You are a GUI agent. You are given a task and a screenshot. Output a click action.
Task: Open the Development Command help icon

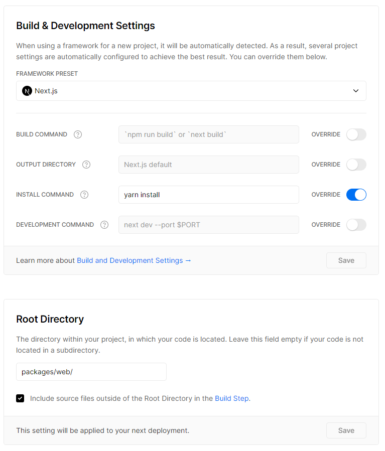[x=104, y=225]
